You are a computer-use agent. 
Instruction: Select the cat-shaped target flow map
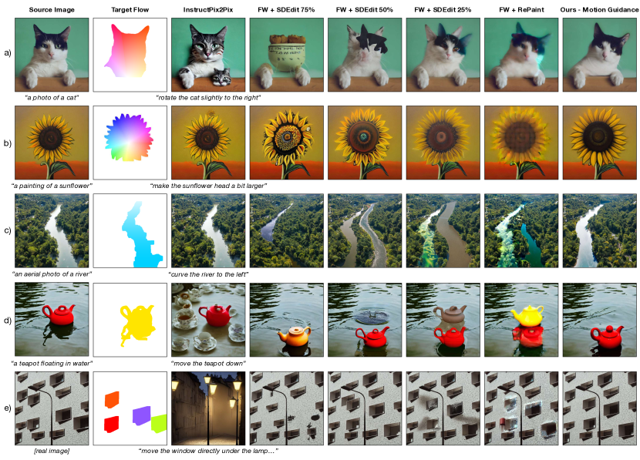point(130,55)
